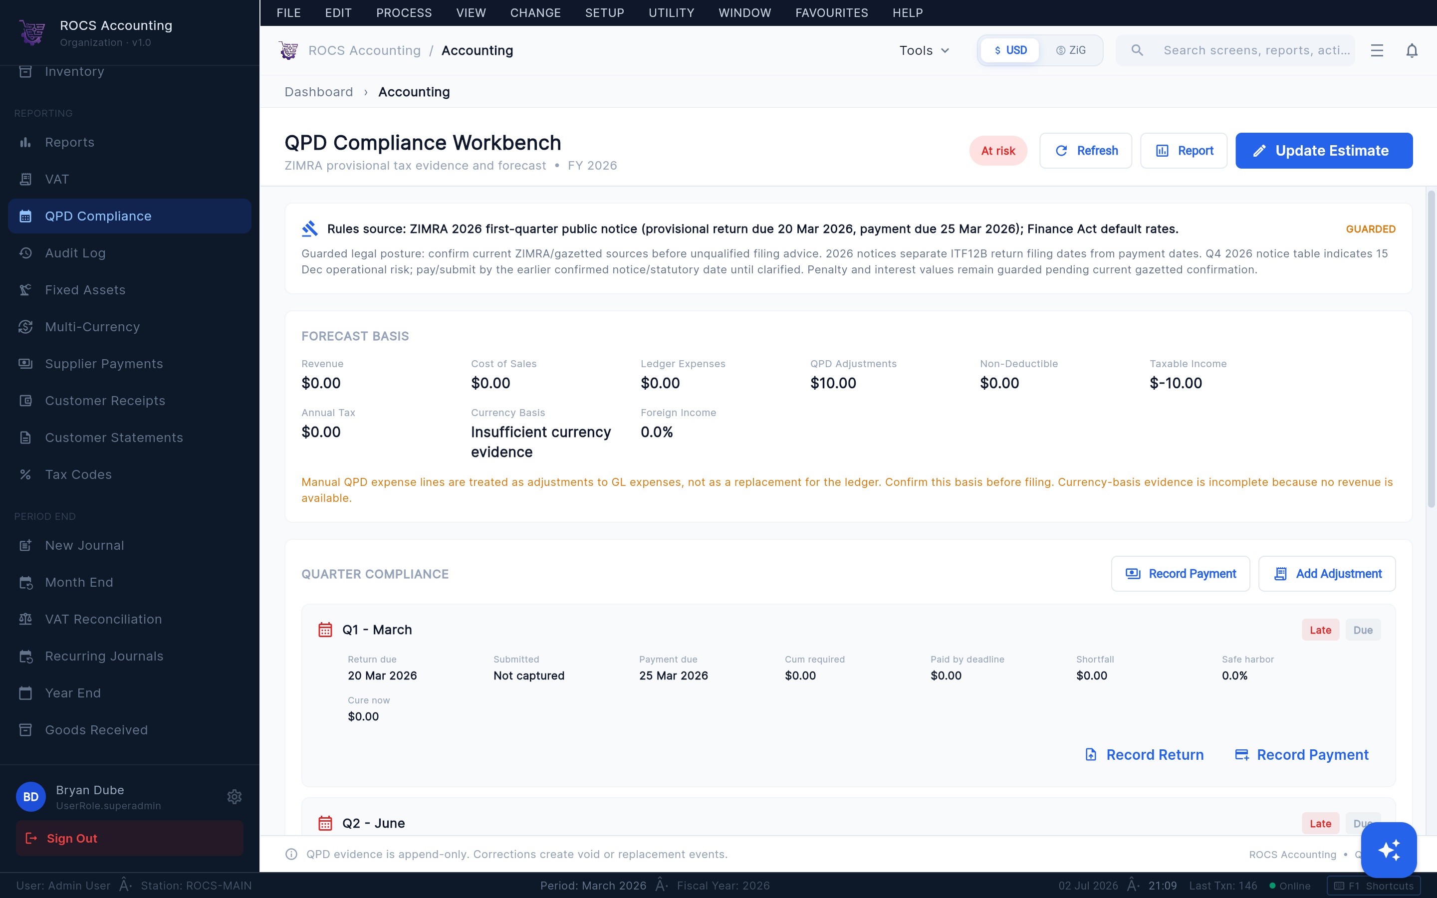
Task: Click the Sign Out button
Action: pos(129,838)
